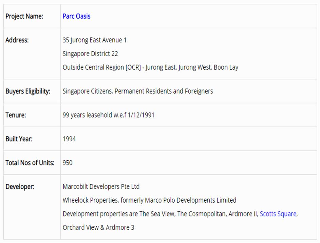Click the Project Name label
This screenshot has height=243, width=320.
(24, 16)
